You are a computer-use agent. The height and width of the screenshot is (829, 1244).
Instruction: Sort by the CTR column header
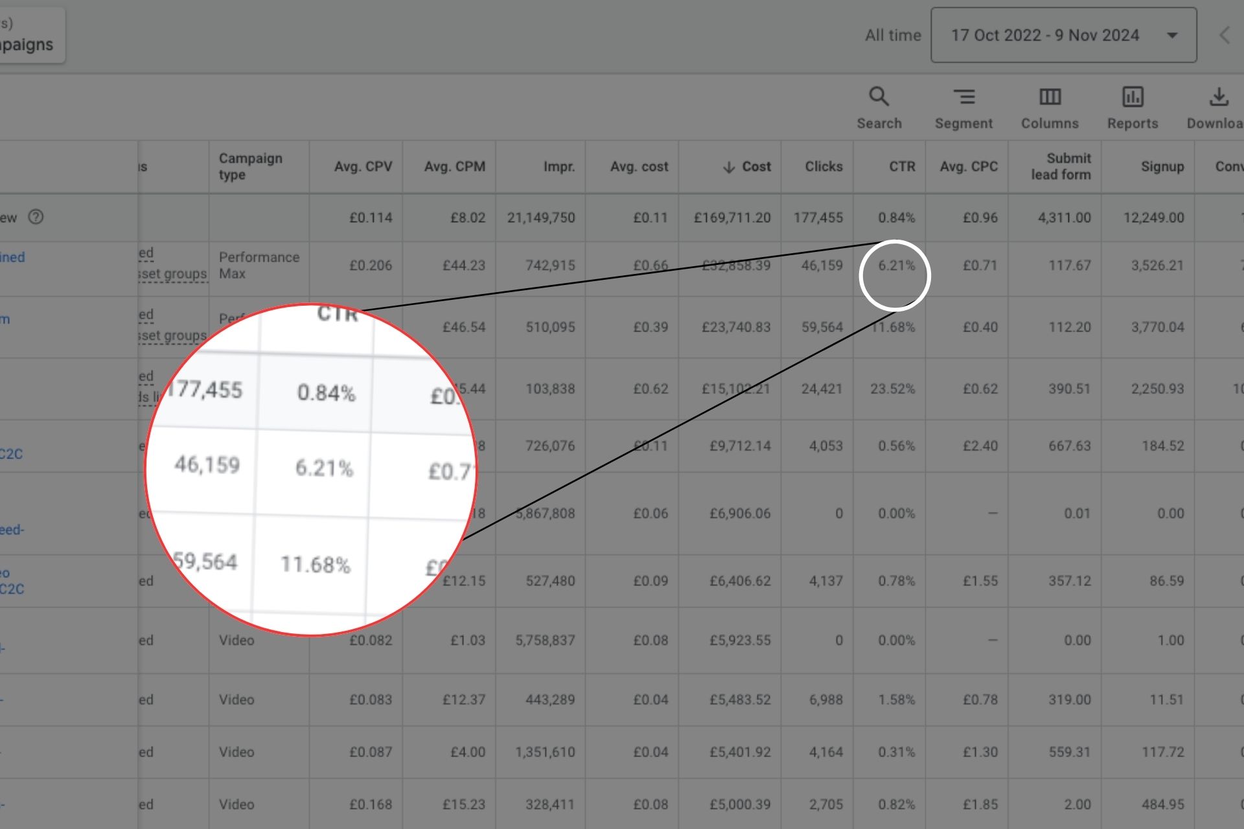point(902,166)
